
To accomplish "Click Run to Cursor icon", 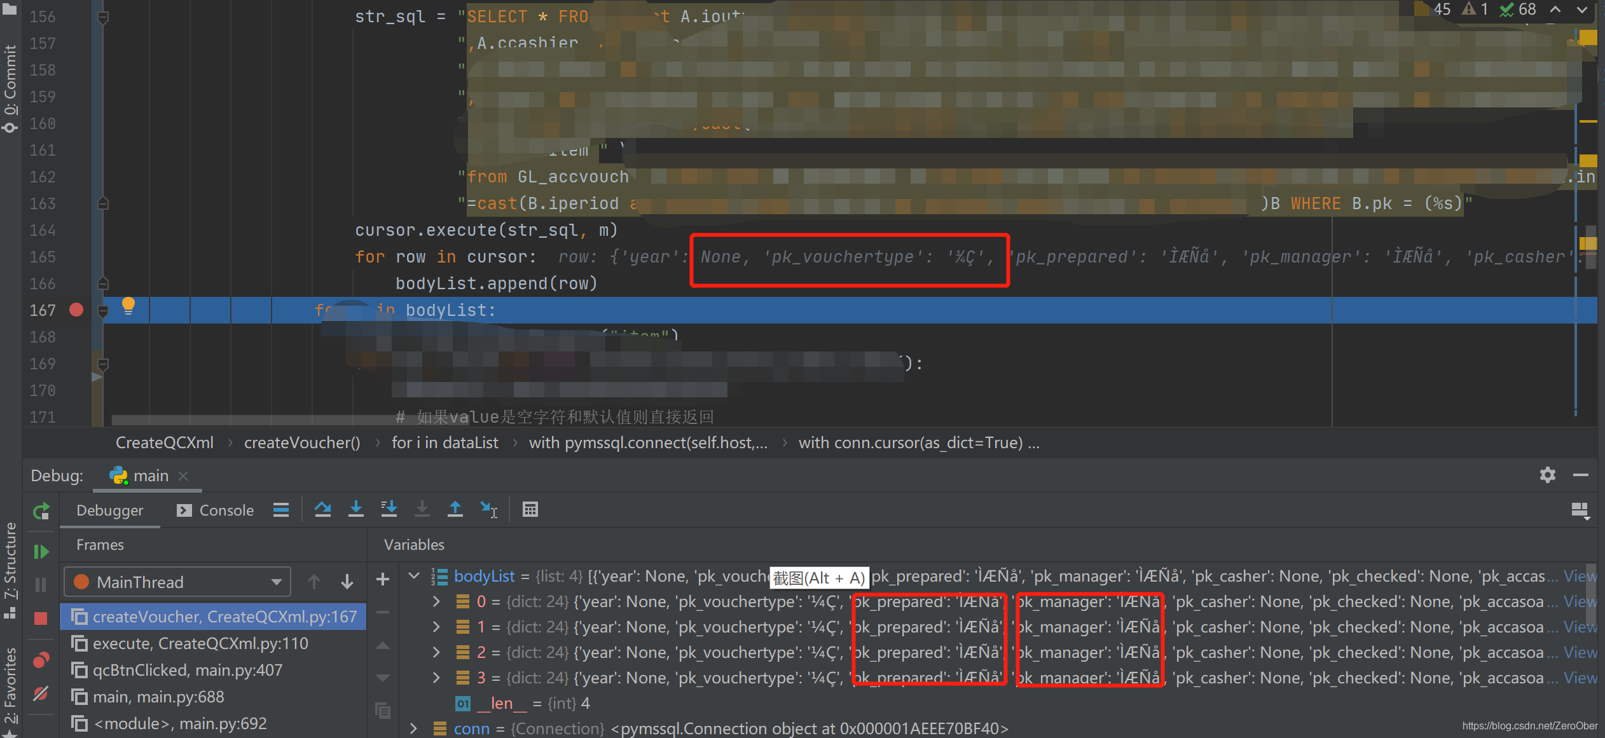I will pos(488,509).
